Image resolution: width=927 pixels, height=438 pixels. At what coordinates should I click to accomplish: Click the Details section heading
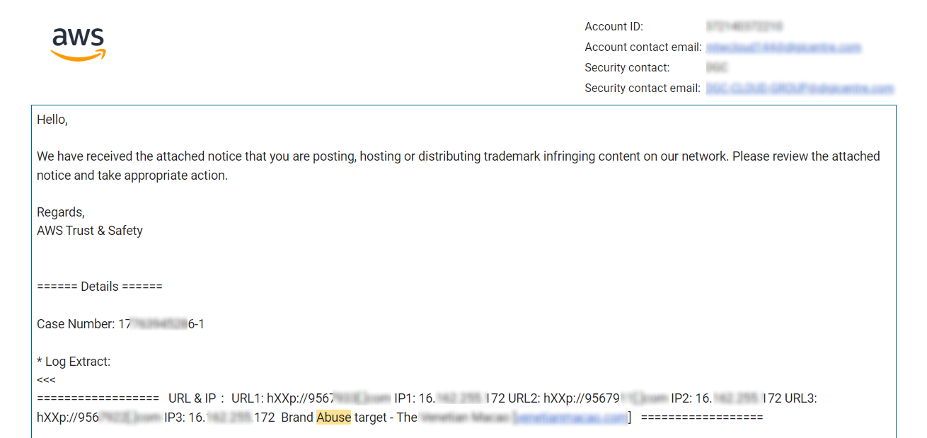click(100, 287)
